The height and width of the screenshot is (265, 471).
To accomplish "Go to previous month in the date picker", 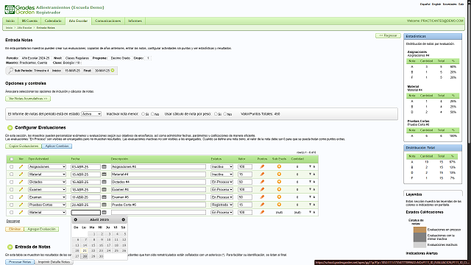I will click(x=75, y=219).
